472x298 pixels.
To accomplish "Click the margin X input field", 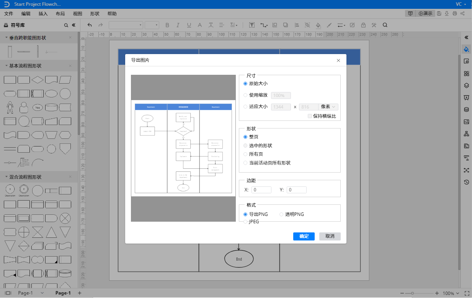I will 261,190.
